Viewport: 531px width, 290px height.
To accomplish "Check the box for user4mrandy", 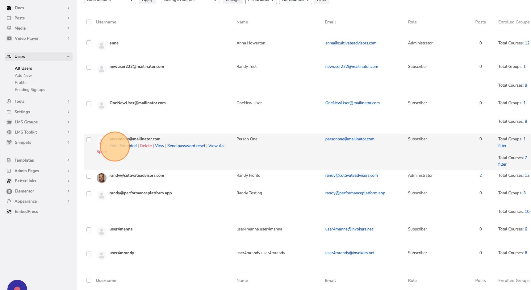I will point(89,254).
